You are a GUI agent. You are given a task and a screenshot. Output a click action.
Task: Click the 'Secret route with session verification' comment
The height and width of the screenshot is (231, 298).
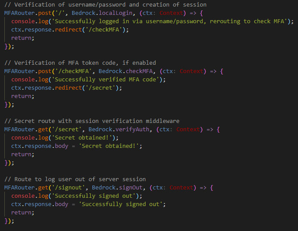[x=92, y=121]
